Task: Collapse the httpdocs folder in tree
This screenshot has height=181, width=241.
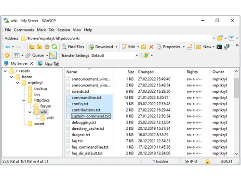Action: 24,100
